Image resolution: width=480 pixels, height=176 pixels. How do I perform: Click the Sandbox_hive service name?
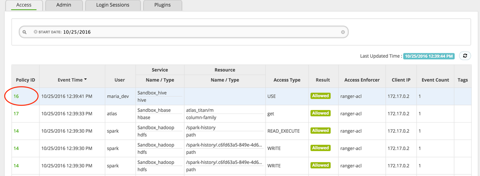(152, 93)
